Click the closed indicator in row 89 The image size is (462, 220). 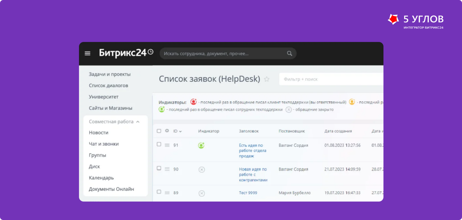pyautogui.click(x=202, y=193)
